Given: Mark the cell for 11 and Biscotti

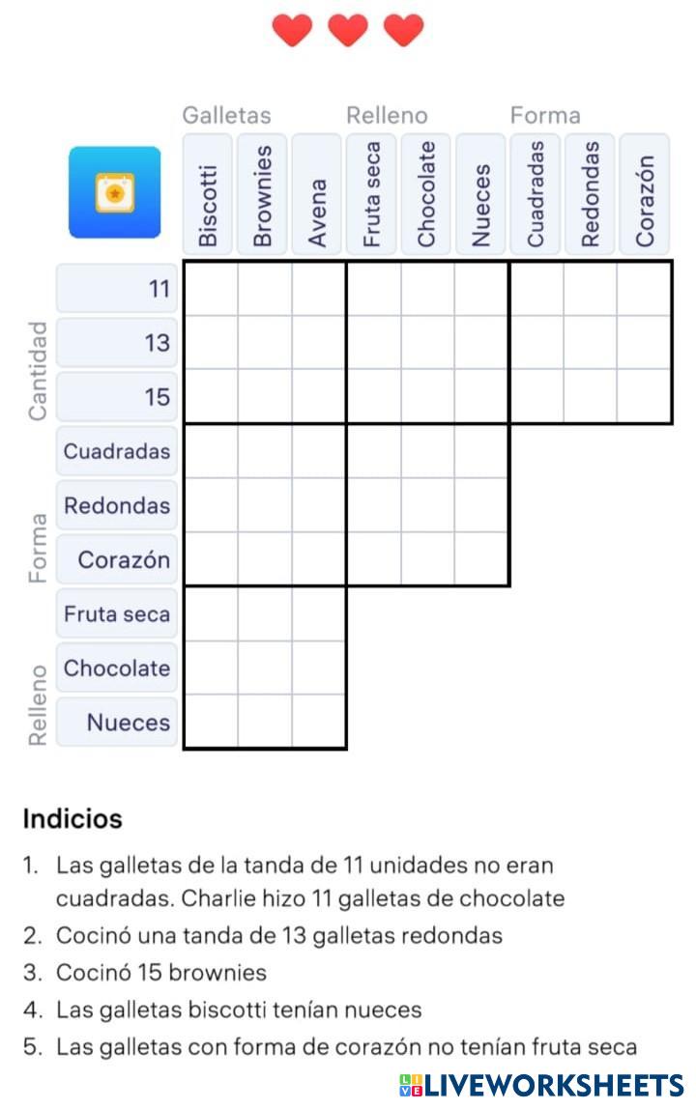Looking at the screenshot, I should (x=211, y=288).
